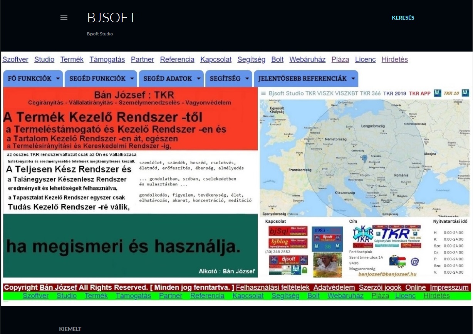Open Referencia in the top link bar
The width and height of the screenshot is (473, 334).
pyautogui.click(x=177, y=60)
